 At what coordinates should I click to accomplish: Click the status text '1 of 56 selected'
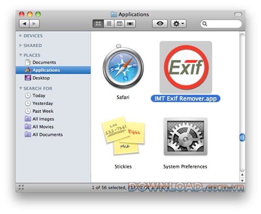coord(109,188)
